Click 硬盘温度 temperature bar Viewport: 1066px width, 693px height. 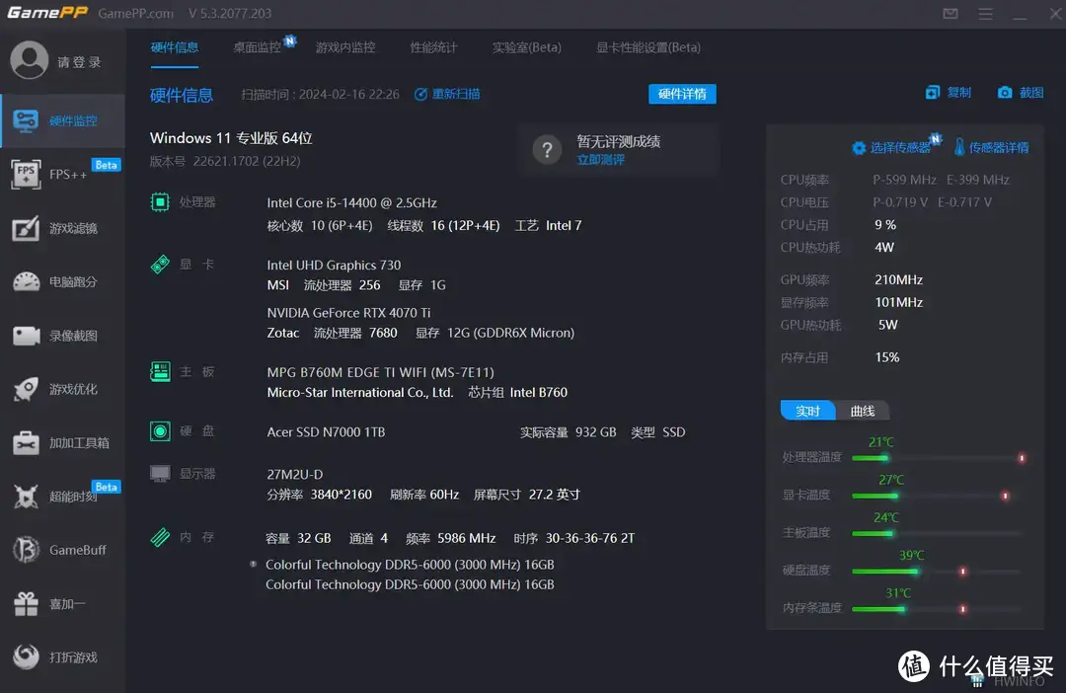click(x=939, y=572)
